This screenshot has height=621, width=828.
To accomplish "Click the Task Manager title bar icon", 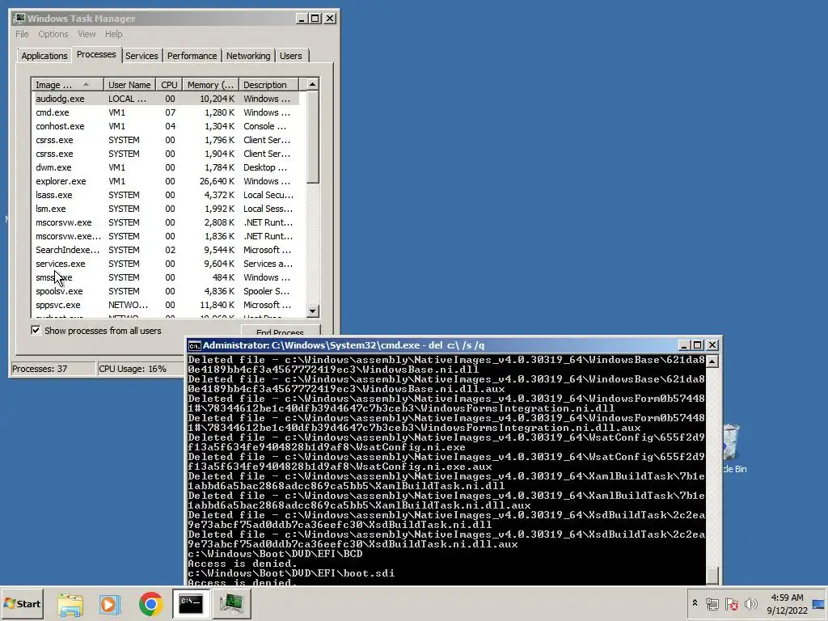I will tap(19, 18).
